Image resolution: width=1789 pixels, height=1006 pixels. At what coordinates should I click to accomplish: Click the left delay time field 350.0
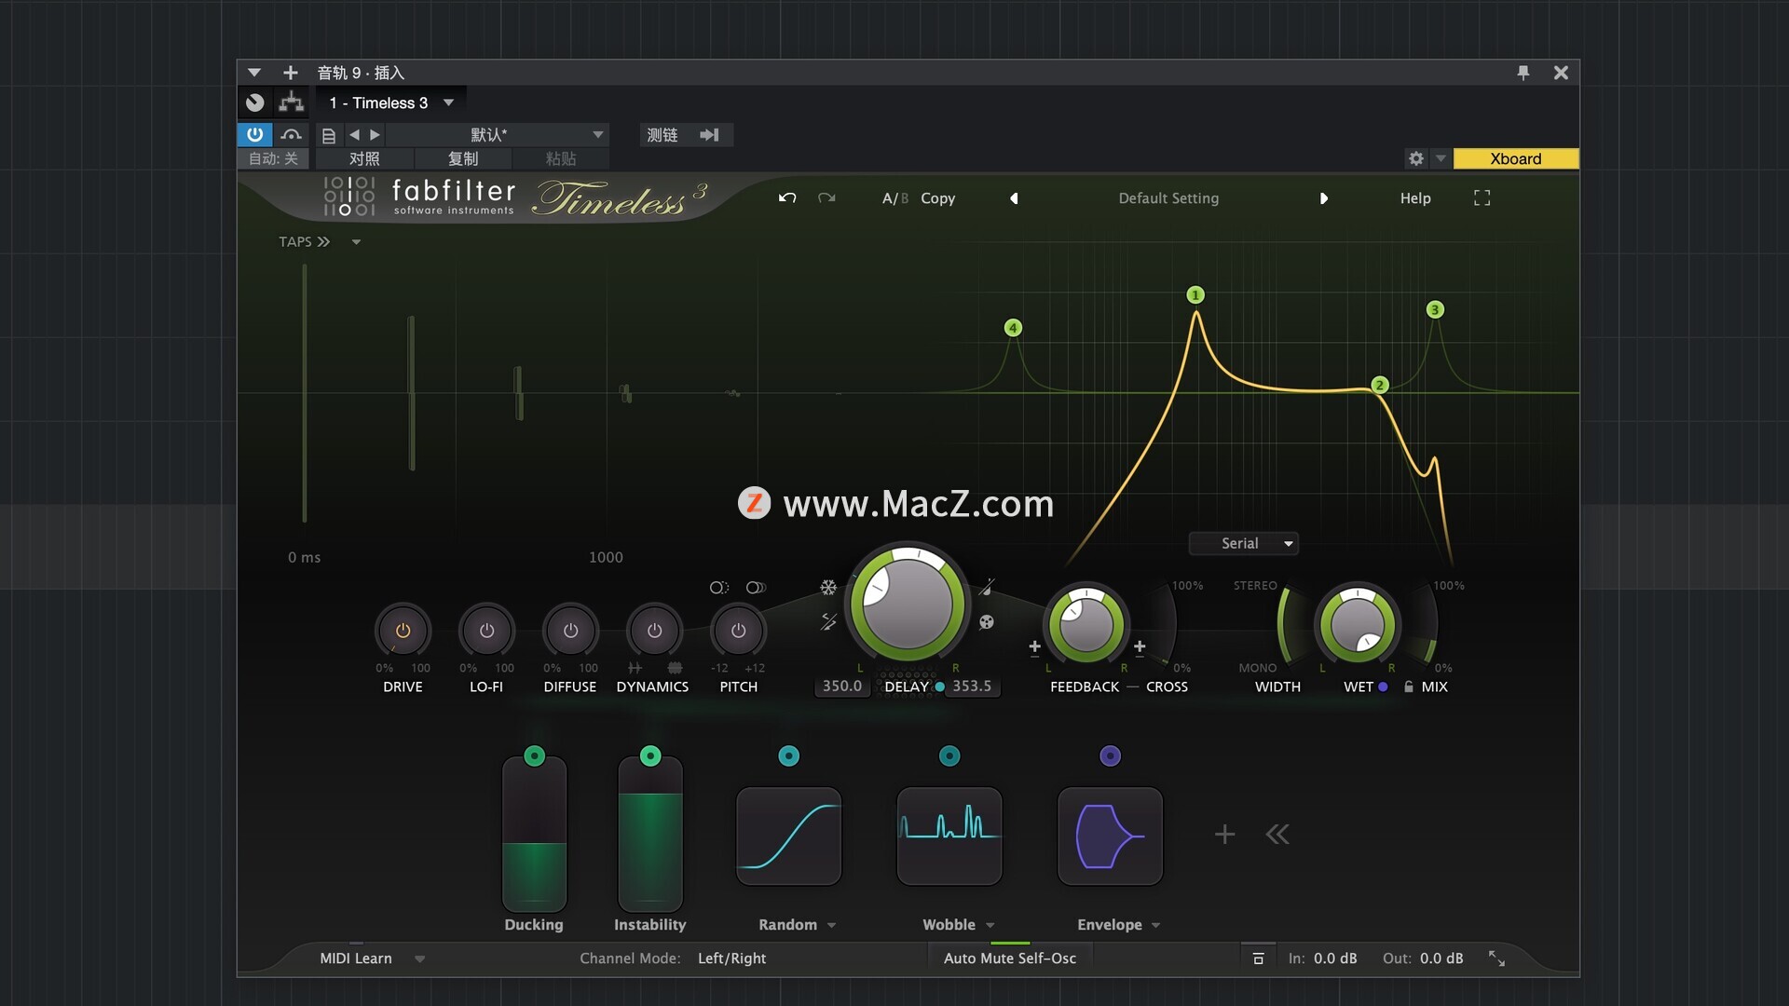[x=842, y=687]
